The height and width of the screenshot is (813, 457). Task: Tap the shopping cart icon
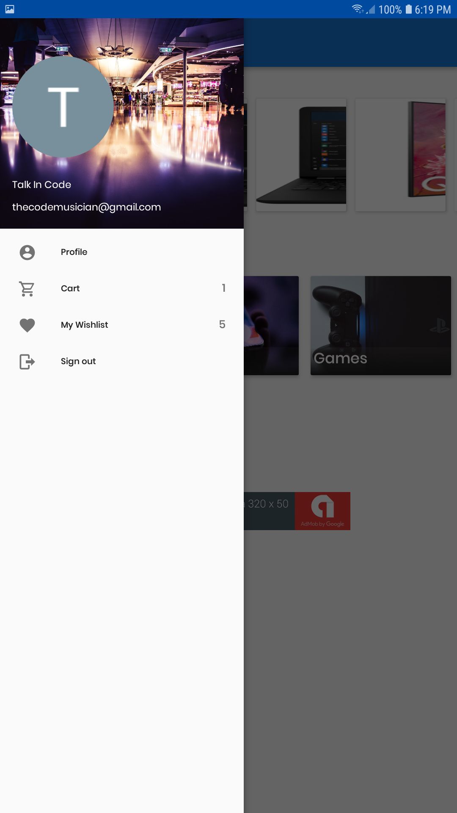[27, 289]
